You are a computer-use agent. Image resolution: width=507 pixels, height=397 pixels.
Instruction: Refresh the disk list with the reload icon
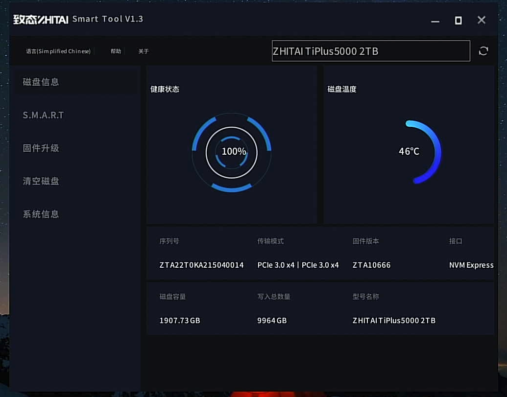point(483,51)
